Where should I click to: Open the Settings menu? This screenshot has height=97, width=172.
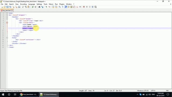point(39,4)
